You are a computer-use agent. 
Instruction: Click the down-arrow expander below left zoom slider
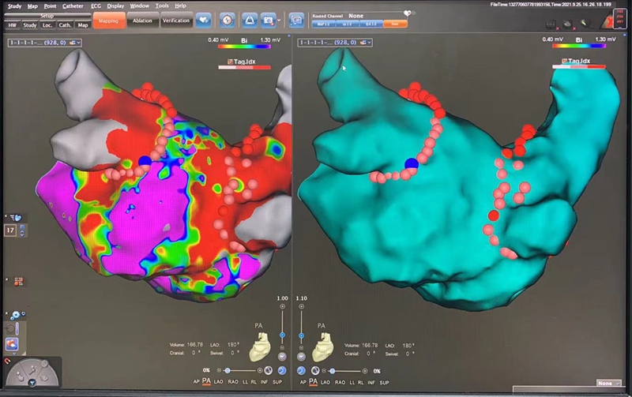(282, 356)
